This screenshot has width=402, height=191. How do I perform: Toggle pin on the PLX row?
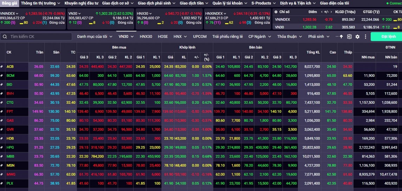(x=2, y=183)
